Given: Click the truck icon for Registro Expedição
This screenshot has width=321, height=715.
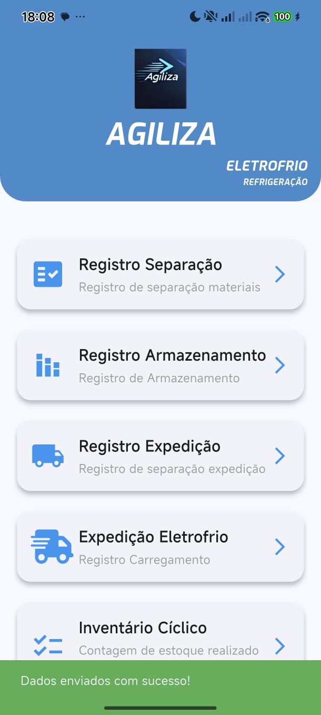Looking at the screenshot, I should 47,456.
